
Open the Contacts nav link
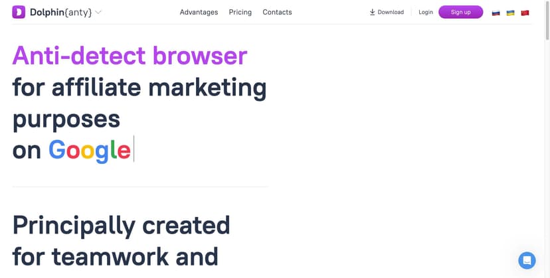coord(277,12)
